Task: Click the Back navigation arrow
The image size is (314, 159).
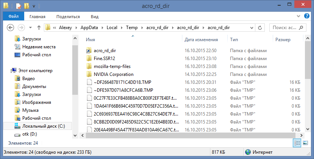Action: (11, 28)
